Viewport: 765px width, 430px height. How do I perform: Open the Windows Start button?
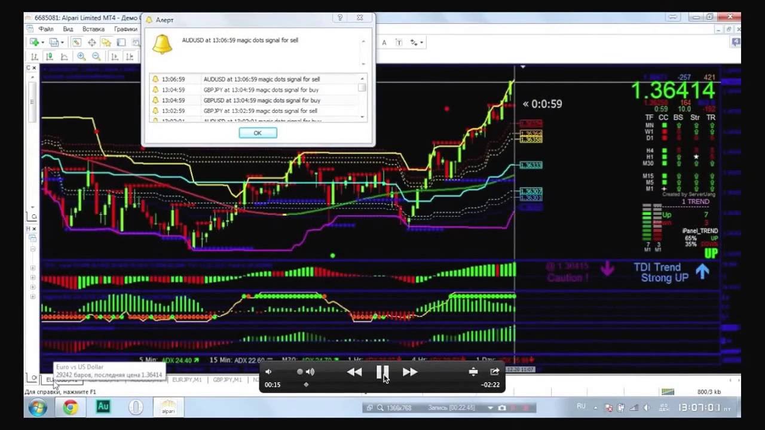coord(38,408)
